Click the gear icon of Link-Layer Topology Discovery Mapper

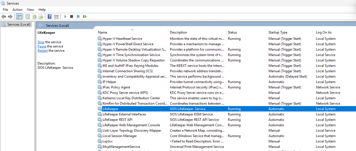pyautogui.click(x=99, y=130)
